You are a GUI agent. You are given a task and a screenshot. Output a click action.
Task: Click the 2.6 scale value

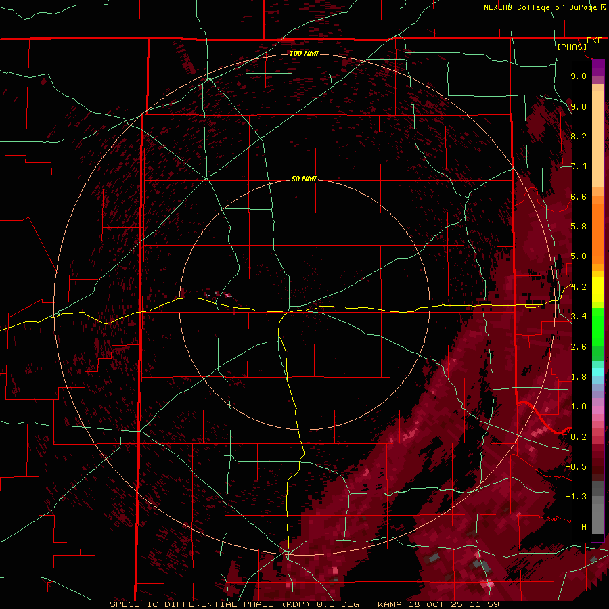579,347
